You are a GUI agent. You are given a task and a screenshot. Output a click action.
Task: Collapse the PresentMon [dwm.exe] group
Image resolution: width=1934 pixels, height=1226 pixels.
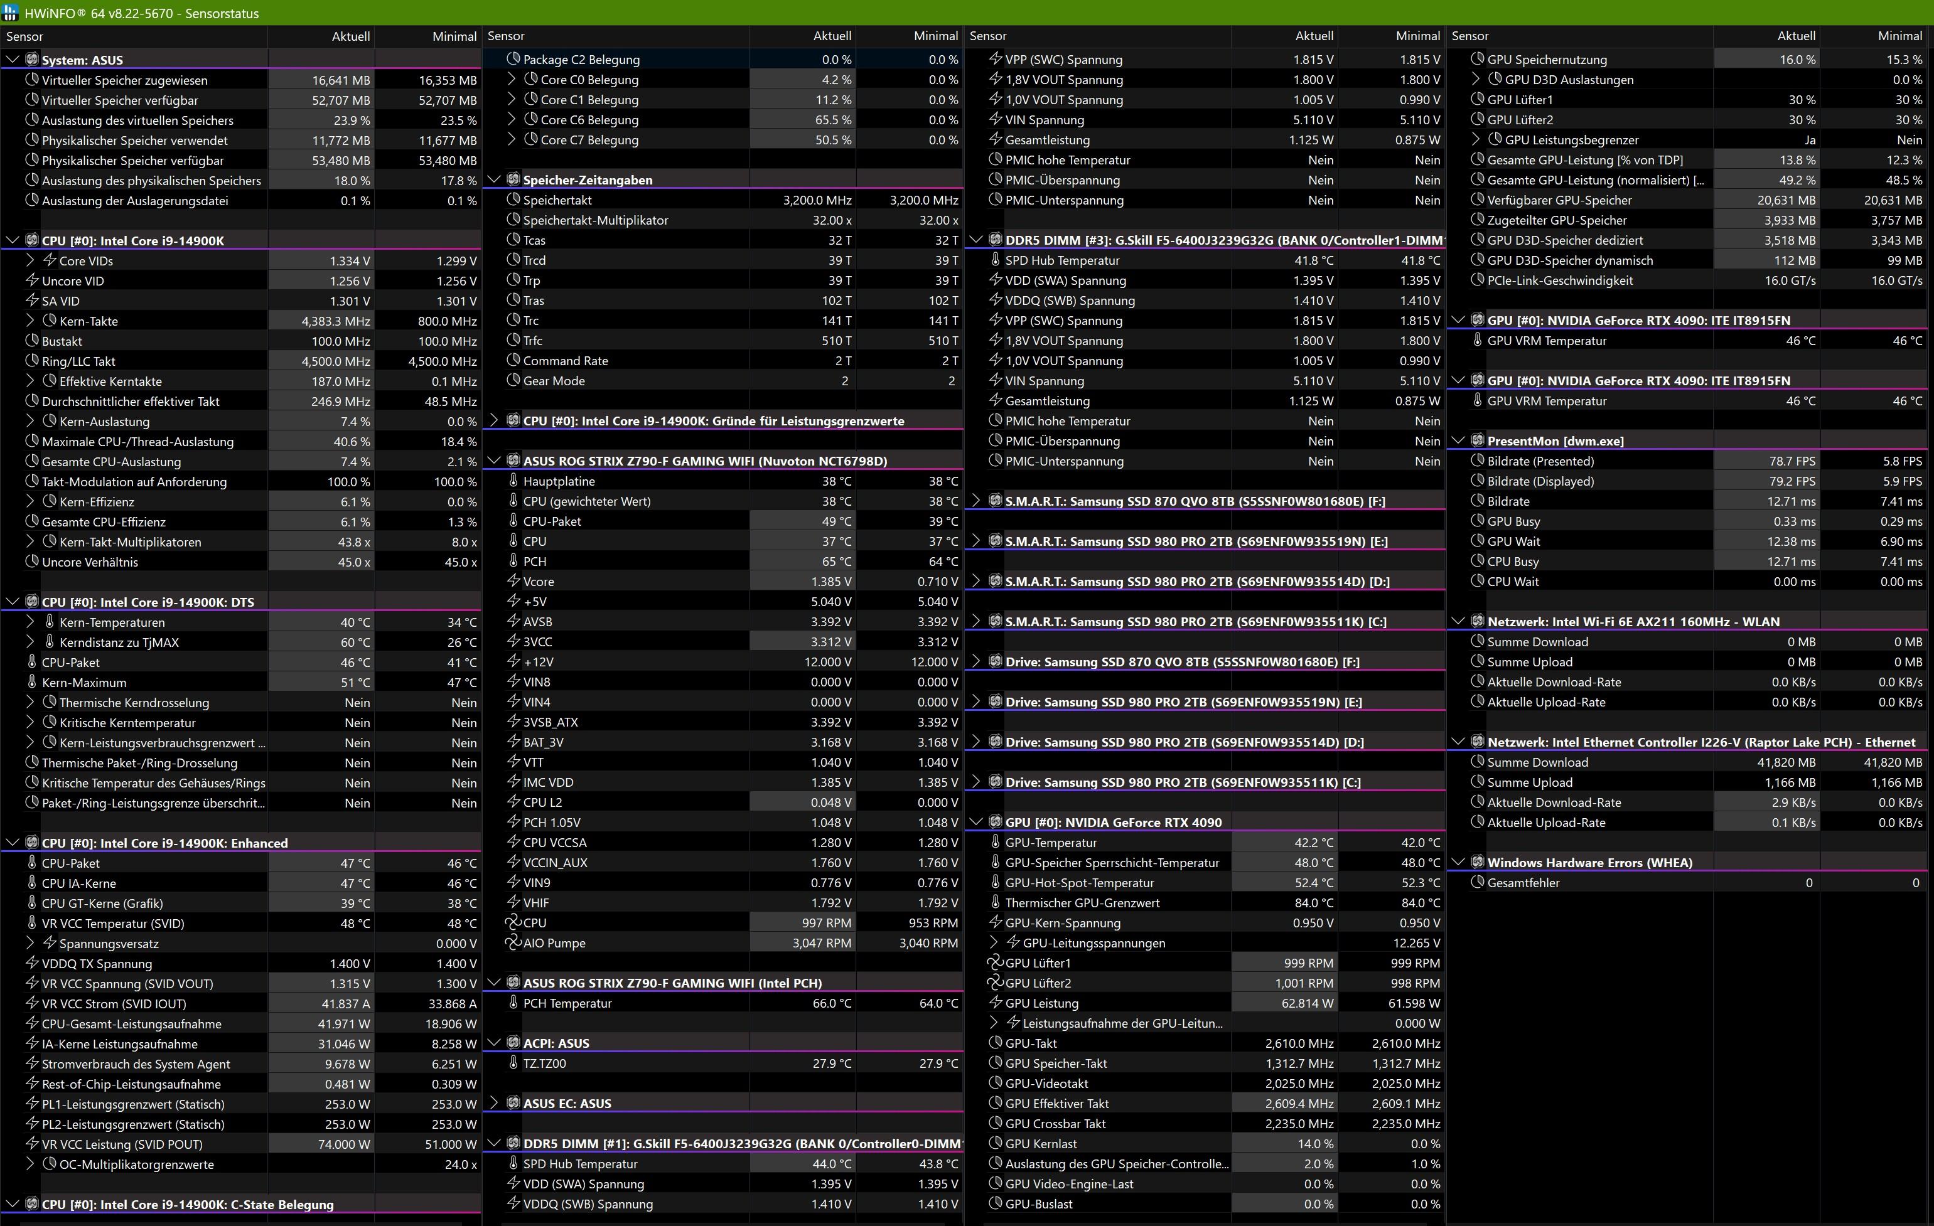click(1459, 440)
